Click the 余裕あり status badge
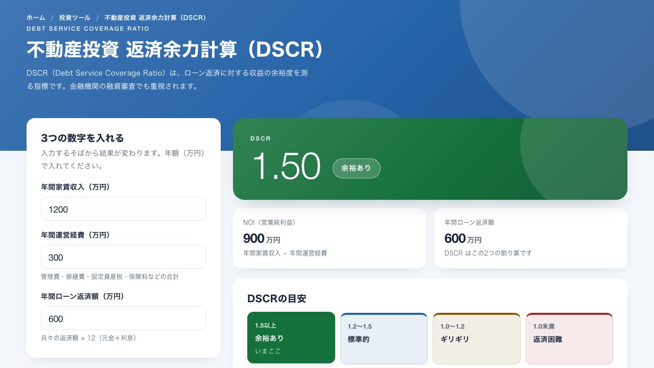 (357, 168)
